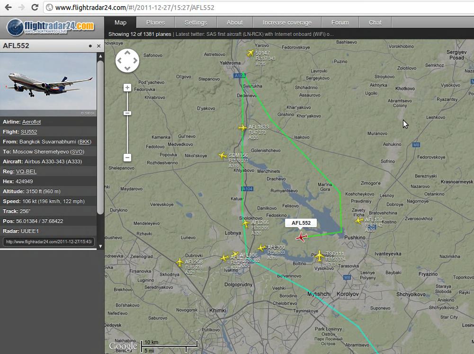474x354 pixels.
Task: Select the red AFL552 plane on the map
Action: click(301, 237)
